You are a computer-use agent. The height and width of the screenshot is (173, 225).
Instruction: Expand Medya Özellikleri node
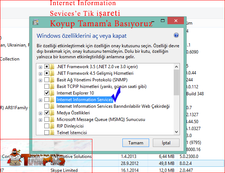click(40, 113)
